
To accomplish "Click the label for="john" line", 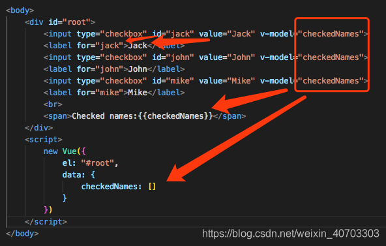I will [114, 69].
